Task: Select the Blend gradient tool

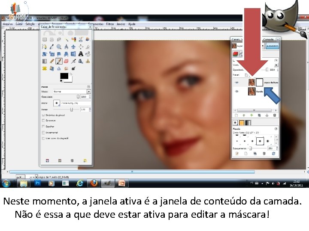Action: [x=45, y=61]
